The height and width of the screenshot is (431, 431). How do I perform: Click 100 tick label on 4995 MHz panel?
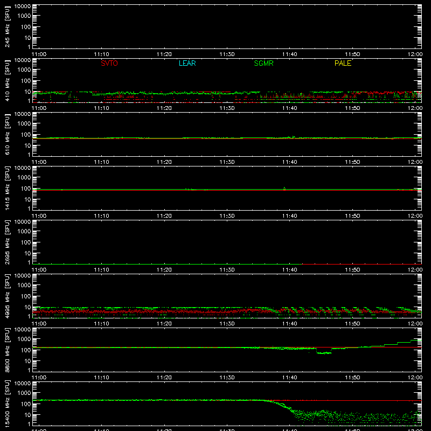click(x=26, y=296)
